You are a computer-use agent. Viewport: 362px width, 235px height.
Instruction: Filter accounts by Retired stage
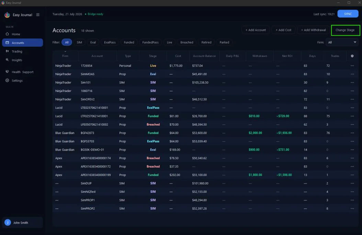206,43
